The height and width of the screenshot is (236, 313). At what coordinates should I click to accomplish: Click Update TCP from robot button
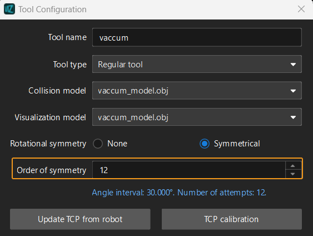coord(80,219)
